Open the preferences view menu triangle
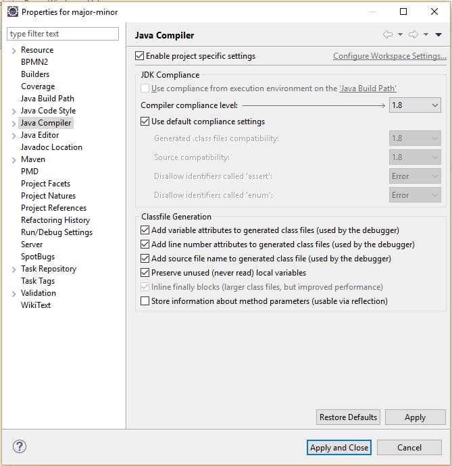 point(438,34)
